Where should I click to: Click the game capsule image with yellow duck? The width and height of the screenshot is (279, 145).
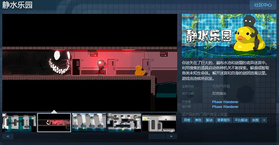(229, 36)
